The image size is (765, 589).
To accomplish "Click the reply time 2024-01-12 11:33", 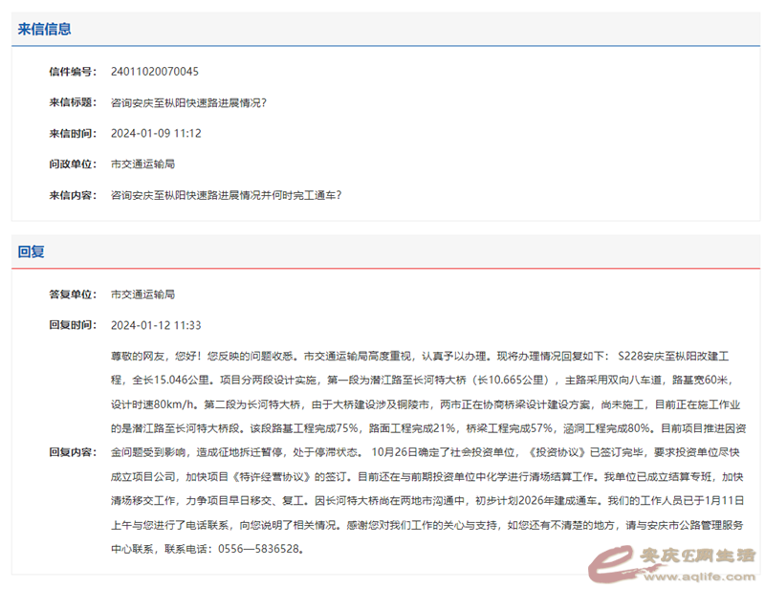I will click(x=156, y=325).
